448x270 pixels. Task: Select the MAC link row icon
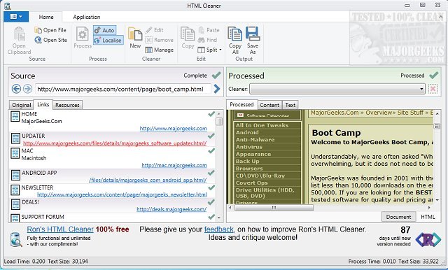point(15,153)
